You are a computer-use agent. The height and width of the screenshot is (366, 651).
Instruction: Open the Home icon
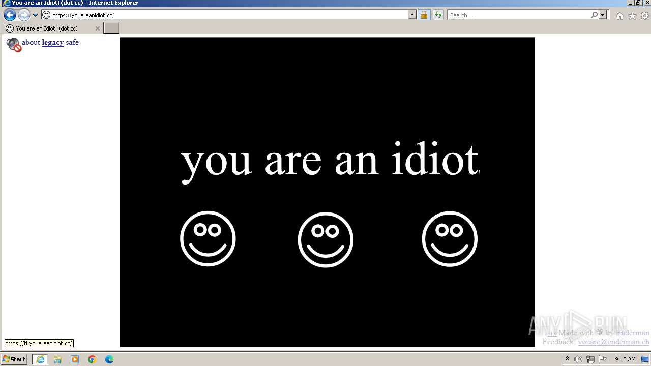click(x=619, y=16)
